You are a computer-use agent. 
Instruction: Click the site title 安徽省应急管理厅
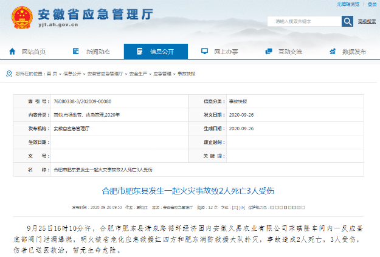[95, 15]
